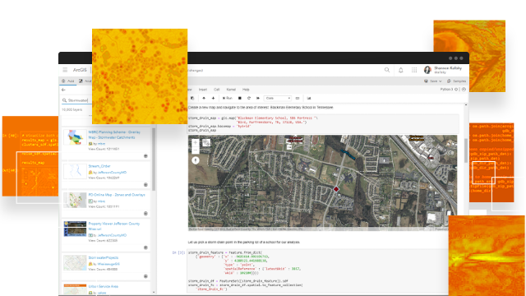Add the Stormwater Catchments layer with plus
The image size is (526, 296).
pos(145,156)
